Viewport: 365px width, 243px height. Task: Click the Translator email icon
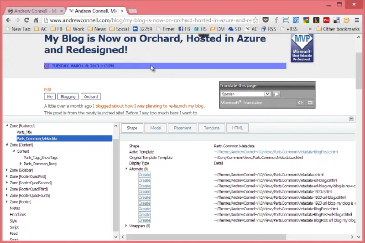[310, 103]
